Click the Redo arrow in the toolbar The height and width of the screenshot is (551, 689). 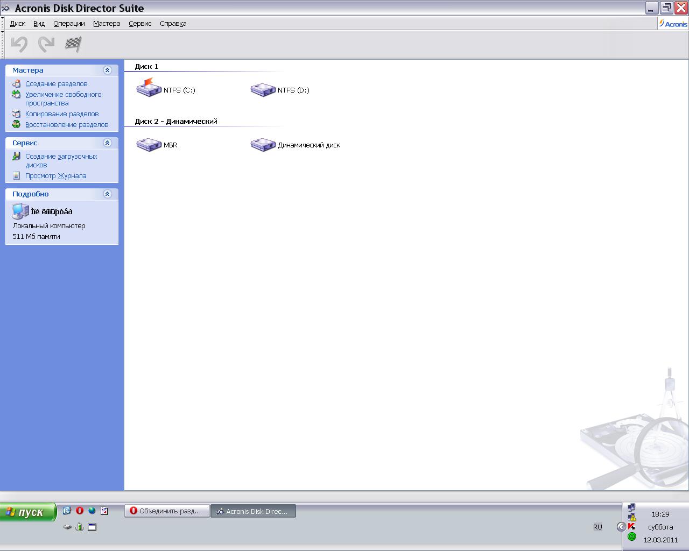46,44
